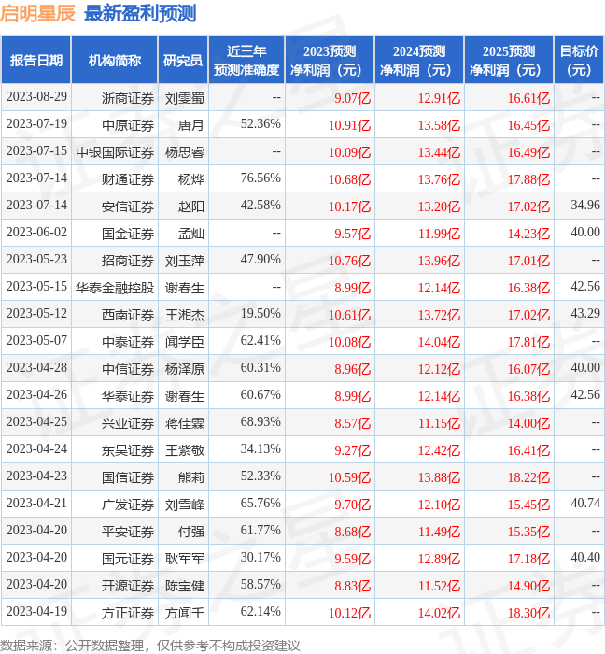The width and height of the screenshot is (605, 654).
Task: Click the 2023预测净利润 column header
Action: click(330, 60)
